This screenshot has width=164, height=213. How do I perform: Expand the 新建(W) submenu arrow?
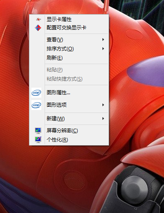(x=103, y=119)
